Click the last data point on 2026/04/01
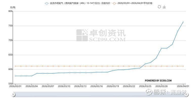192x98 pixels. pyautogui.click(x=183, y=22)
